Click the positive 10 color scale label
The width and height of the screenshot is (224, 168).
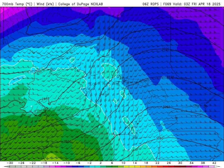(123, 163)
